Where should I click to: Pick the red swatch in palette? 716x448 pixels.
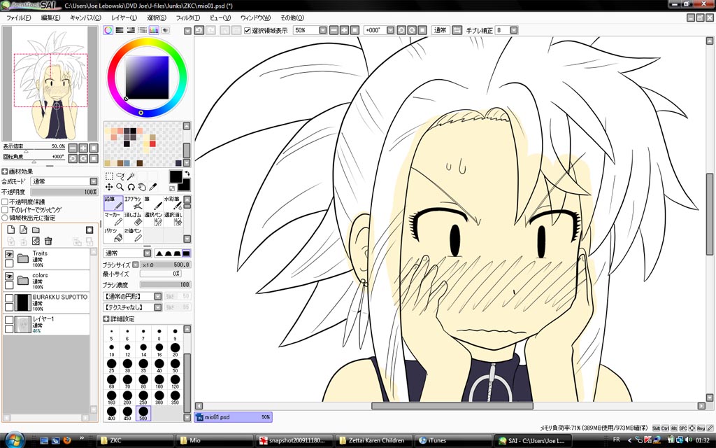point(152,143)
